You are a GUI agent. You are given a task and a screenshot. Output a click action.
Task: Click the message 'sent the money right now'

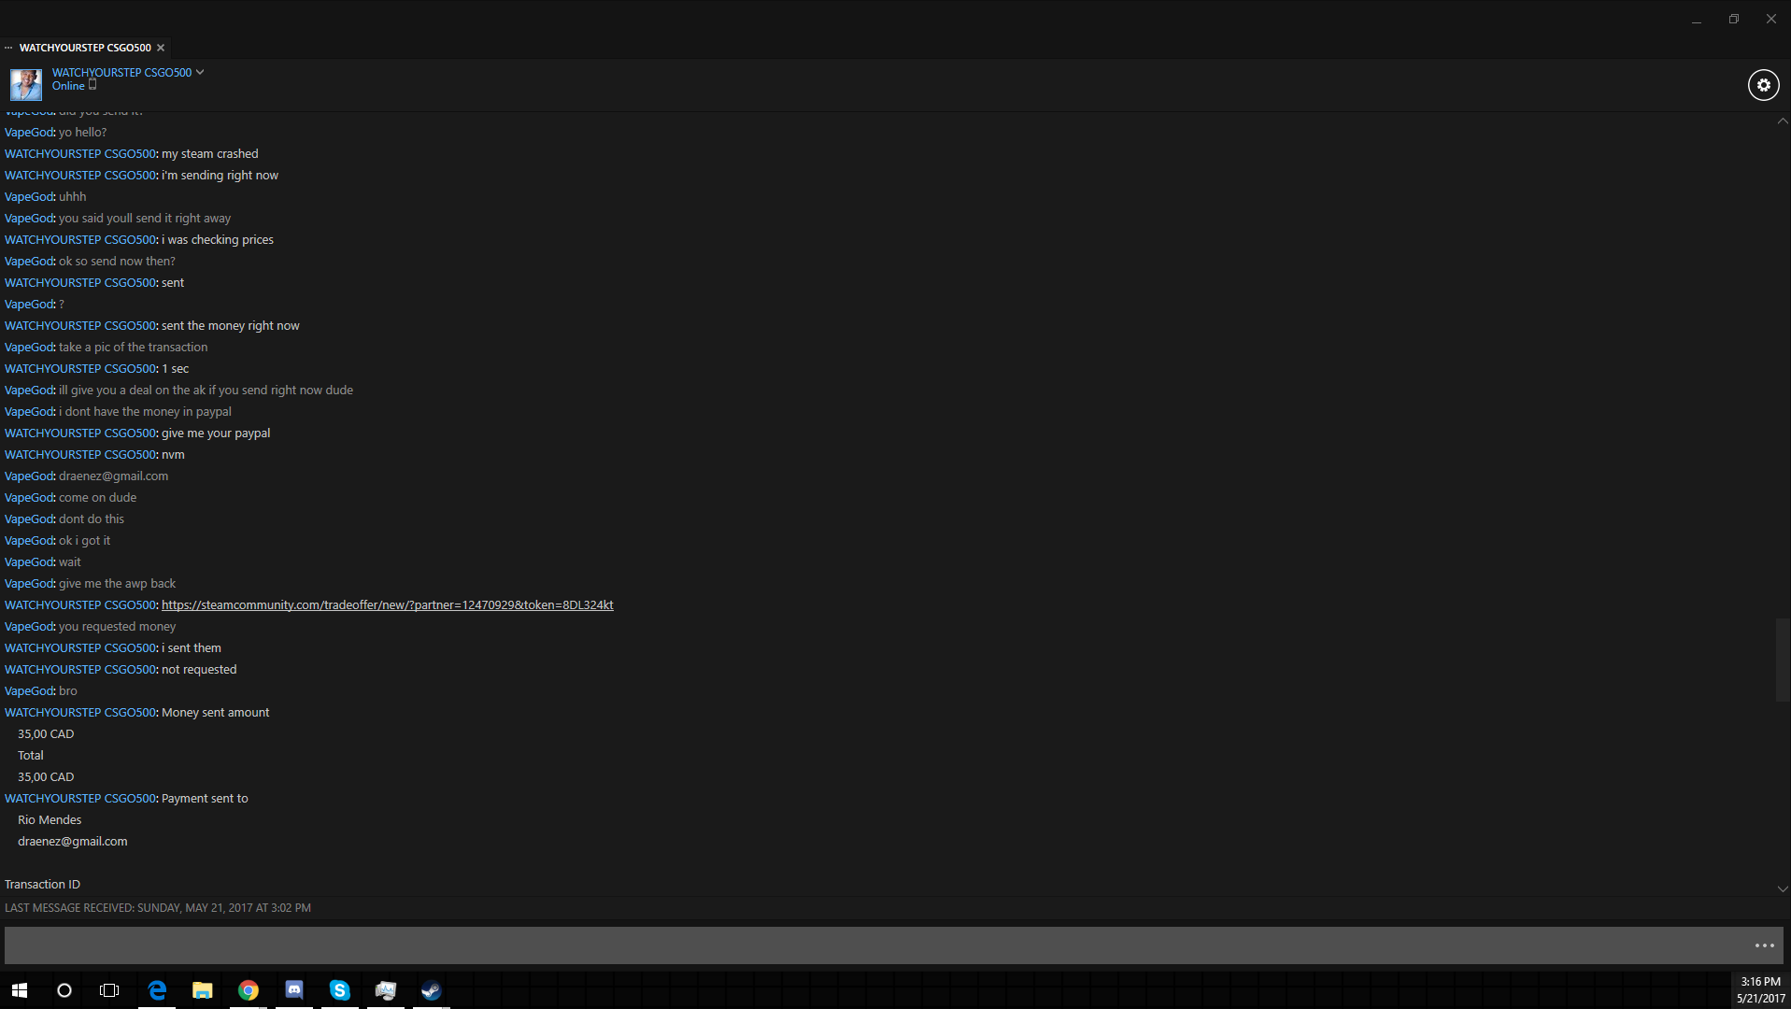(231, 326)
